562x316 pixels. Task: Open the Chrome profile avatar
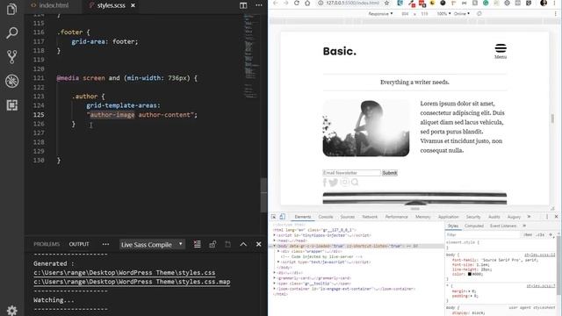(x=544, y=3)
